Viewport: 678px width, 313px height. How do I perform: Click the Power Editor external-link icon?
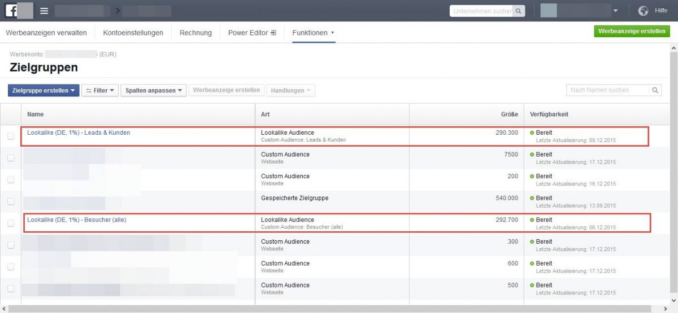point(273,33)
